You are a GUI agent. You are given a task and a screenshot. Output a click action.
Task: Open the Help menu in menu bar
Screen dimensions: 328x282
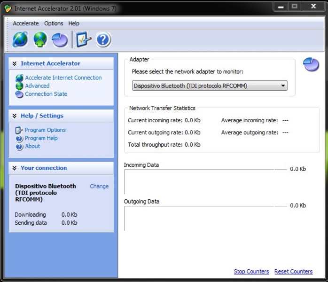pyautogui.click(x=74, y=23)
